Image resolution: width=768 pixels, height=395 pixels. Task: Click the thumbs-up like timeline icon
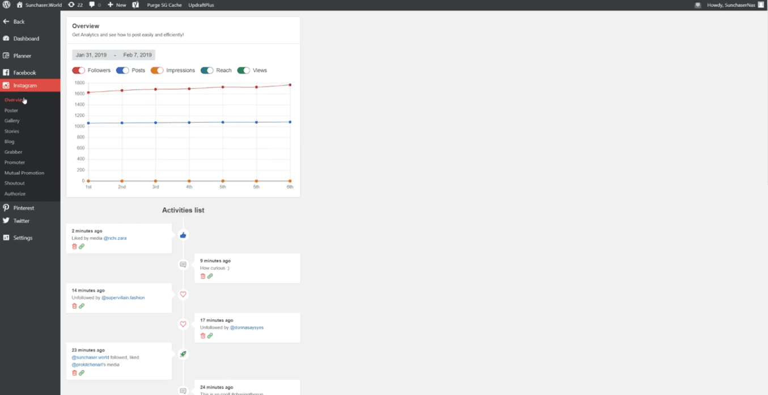[x=183, y=235]
